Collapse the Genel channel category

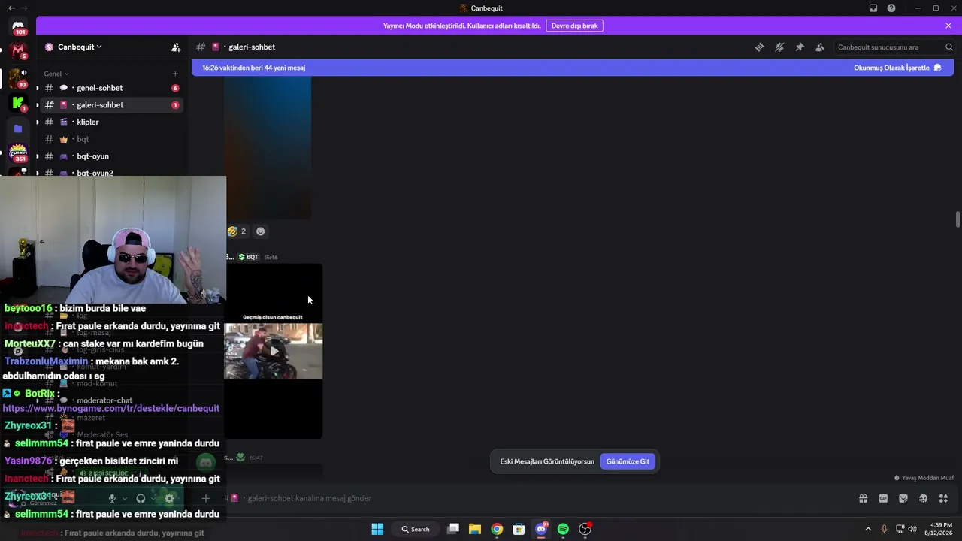[x=56, y=74]
